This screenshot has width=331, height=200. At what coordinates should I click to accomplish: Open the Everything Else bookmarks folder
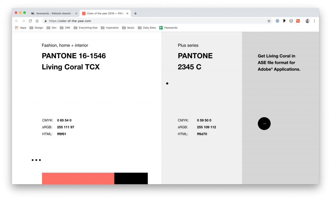pos(85,28)
